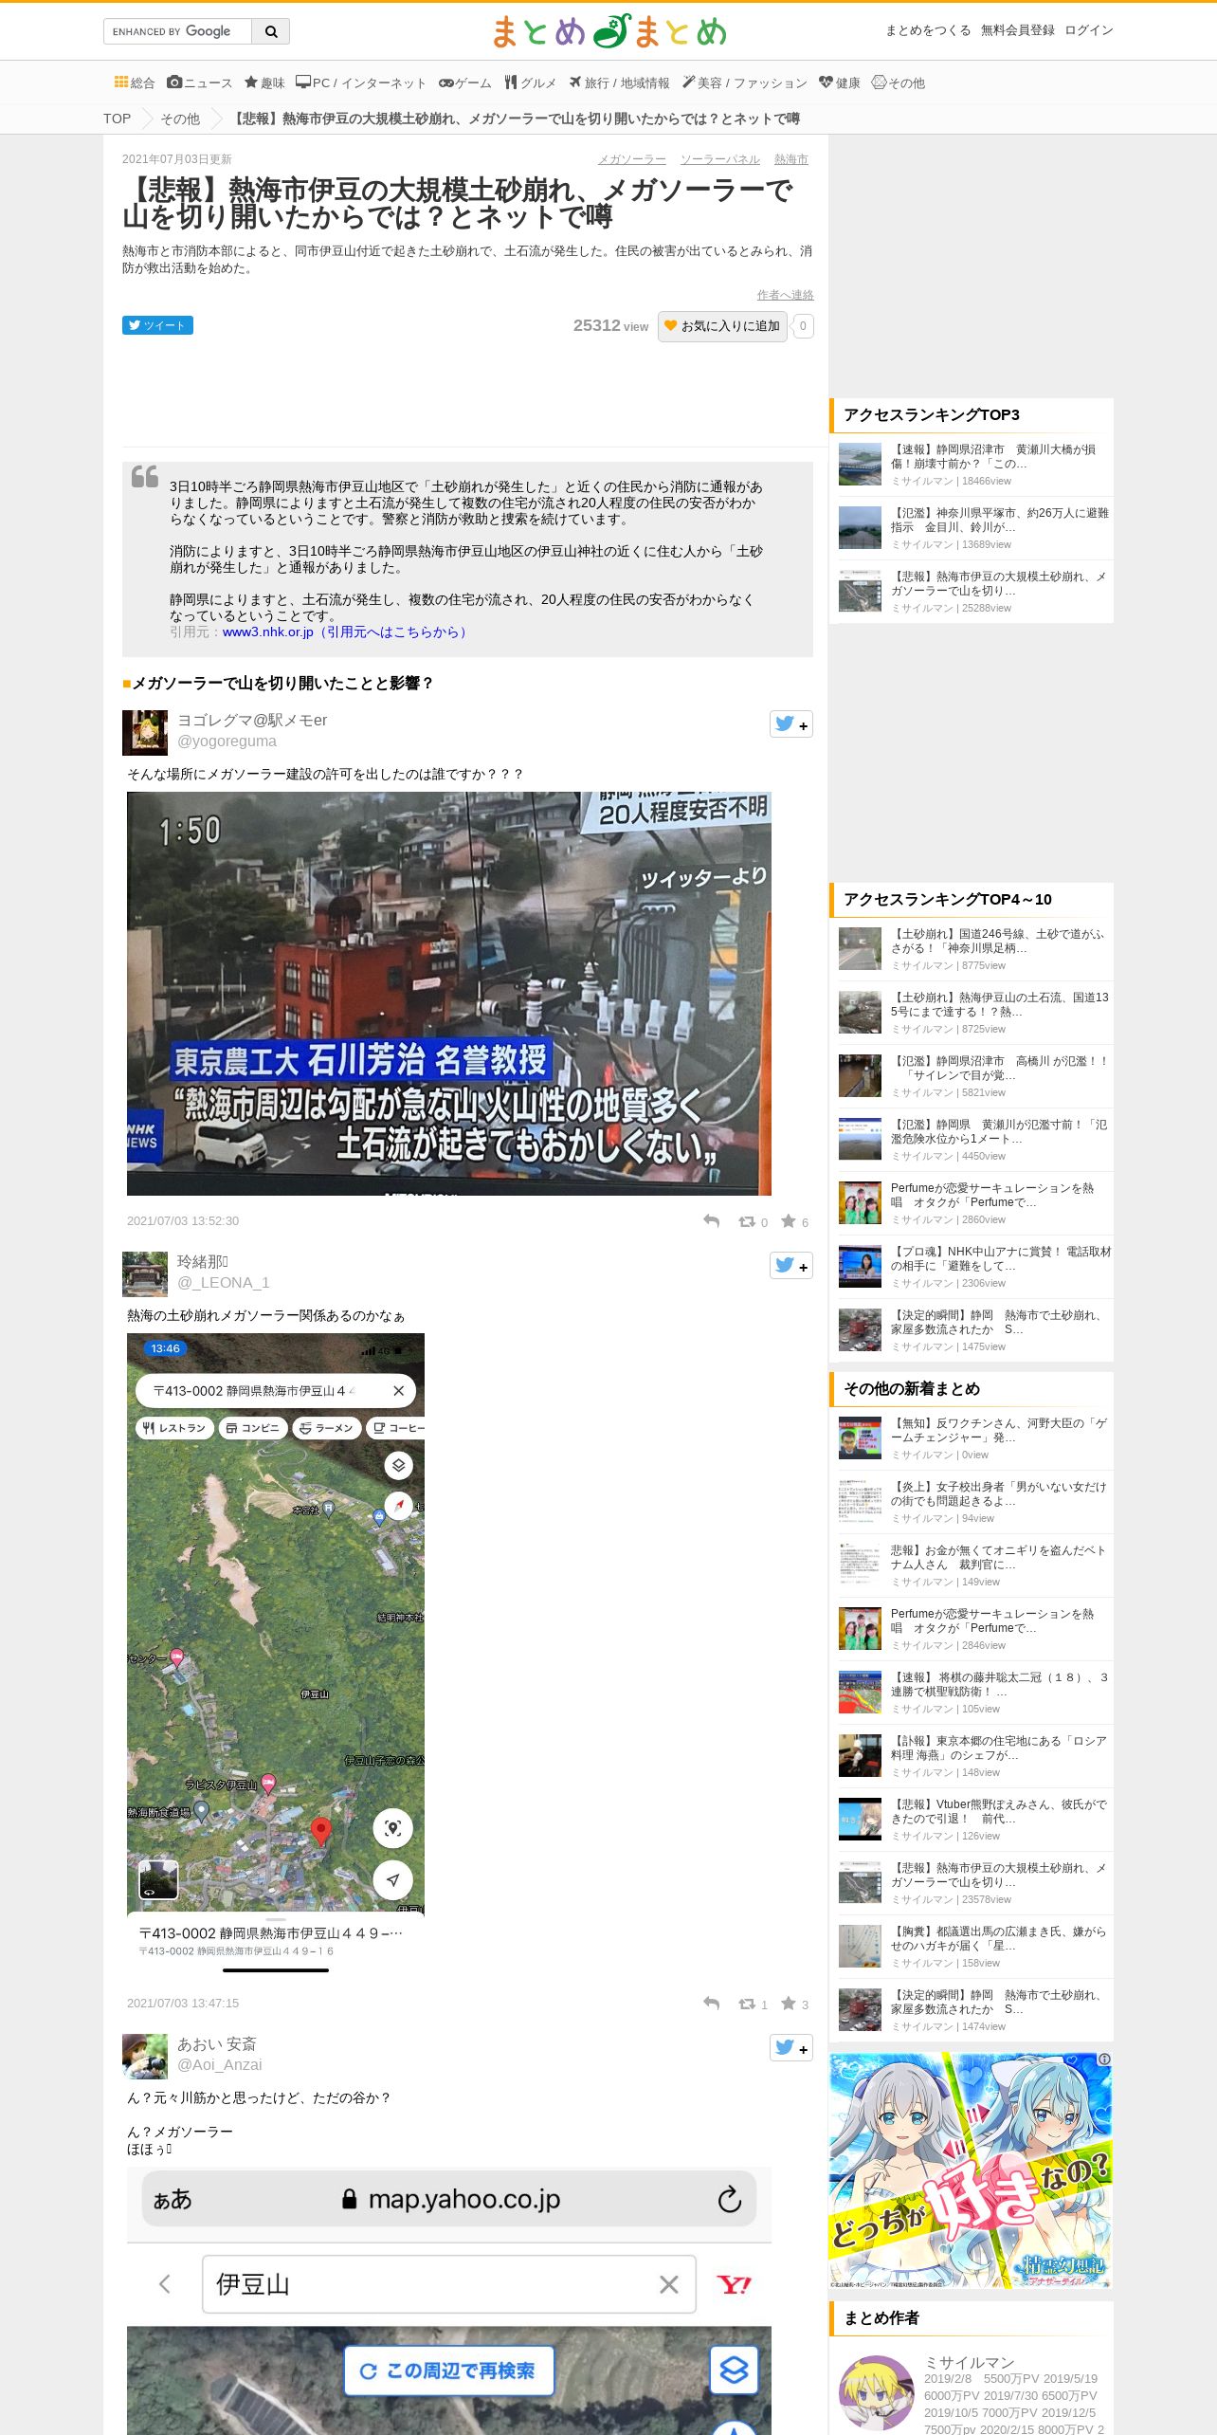Screen dimensions: 1217x2435
Task: Click reply icon on the 13:52:30 tweet
Action: click(x=712, y=1221)
